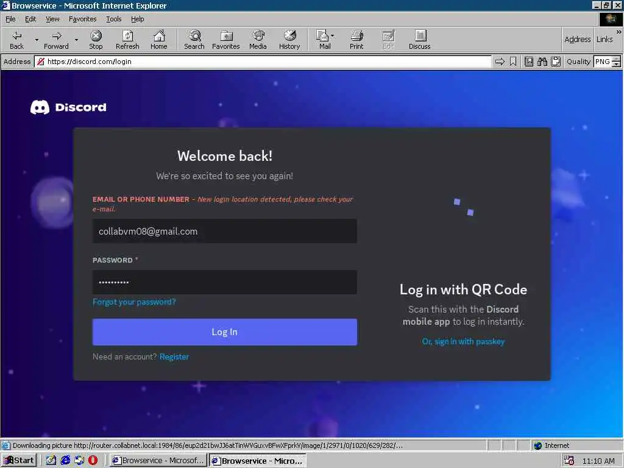Image resolution: width=624 pixels, height=468 pixels.
Task: Click the 11:10 AM taskbar clock
Action: 598,461
